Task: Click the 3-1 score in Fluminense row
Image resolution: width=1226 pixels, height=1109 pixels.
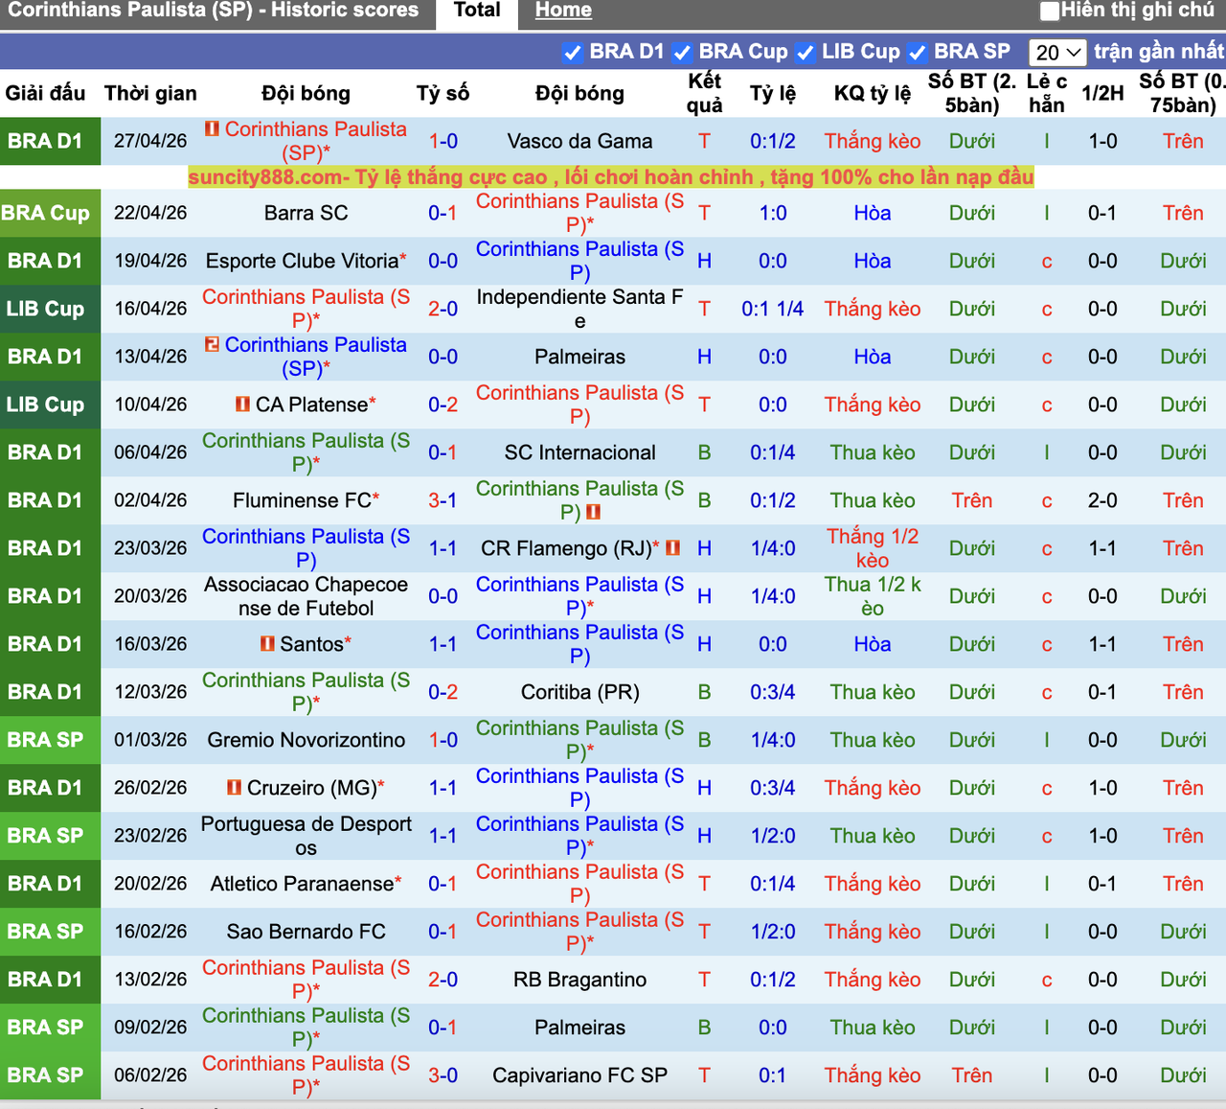Action: tap(443, 500)
